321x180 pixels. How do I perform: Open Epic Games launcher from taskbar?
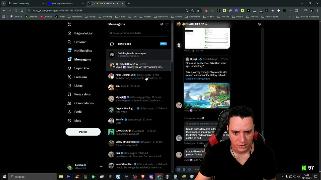(x=110, y=177)
